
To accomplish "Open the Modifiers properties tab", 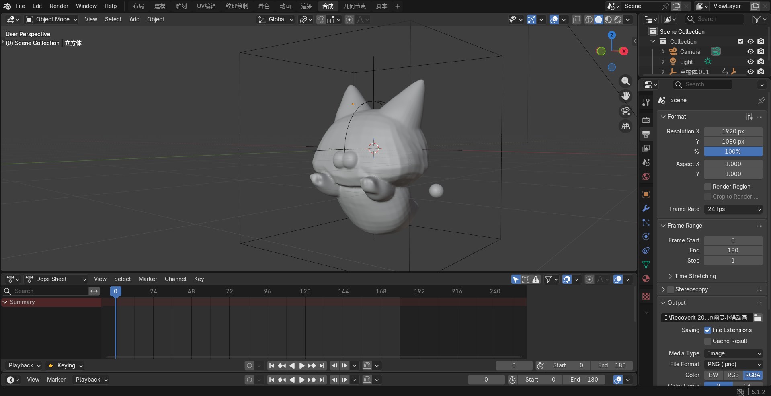I will pyautogui.click(x=646, y=208).
